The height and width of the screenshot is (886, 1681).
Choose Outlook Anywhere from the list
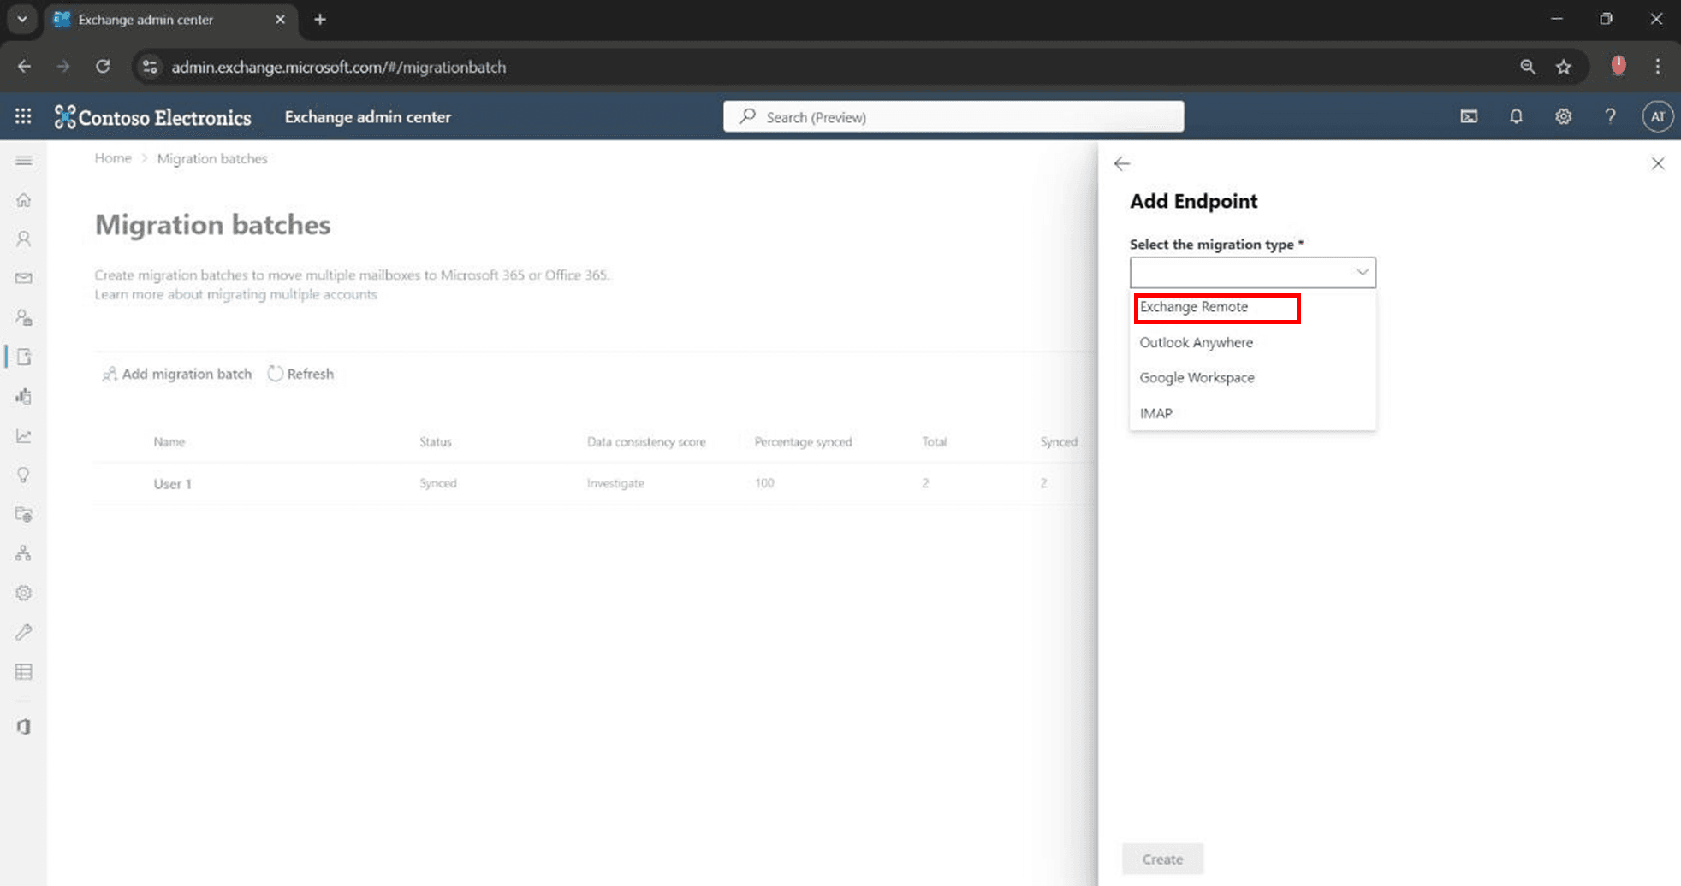click(x=1196, y=342)
